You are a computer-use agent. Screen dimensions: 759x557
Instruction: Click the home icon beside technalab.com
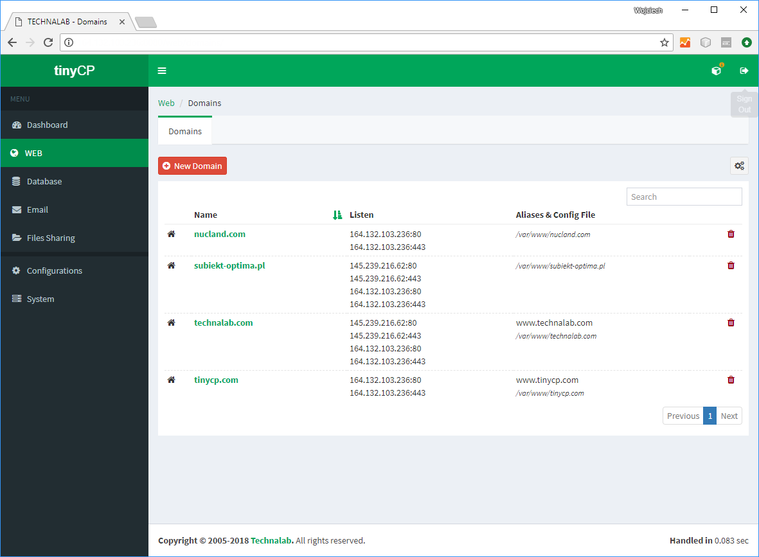click(x=172, y=323)
